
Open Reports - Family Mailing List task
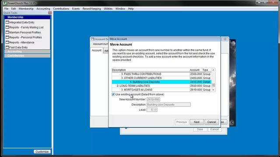coord(24,27)
